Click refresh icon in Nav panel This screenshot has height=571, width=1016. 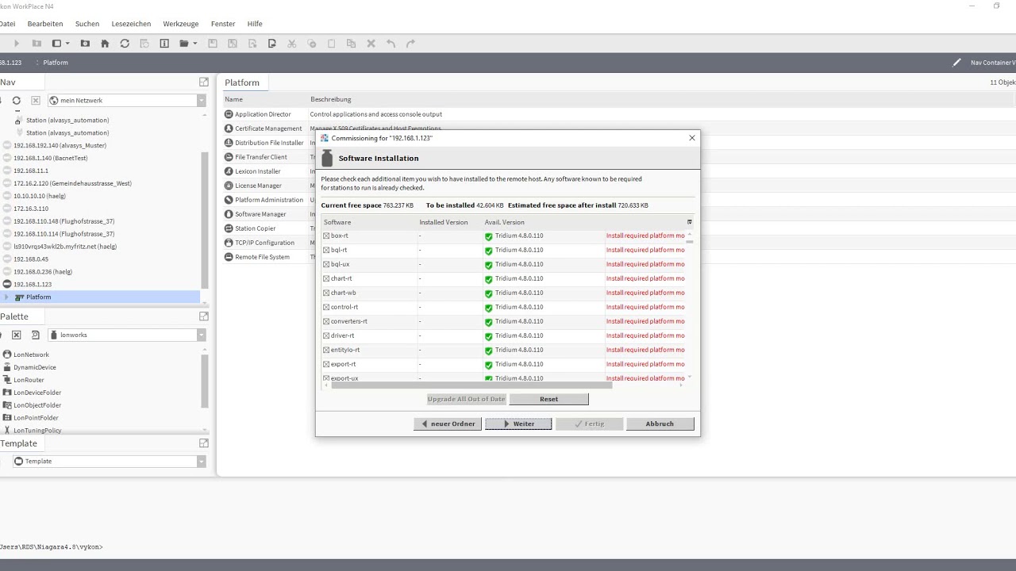[16, 101]
